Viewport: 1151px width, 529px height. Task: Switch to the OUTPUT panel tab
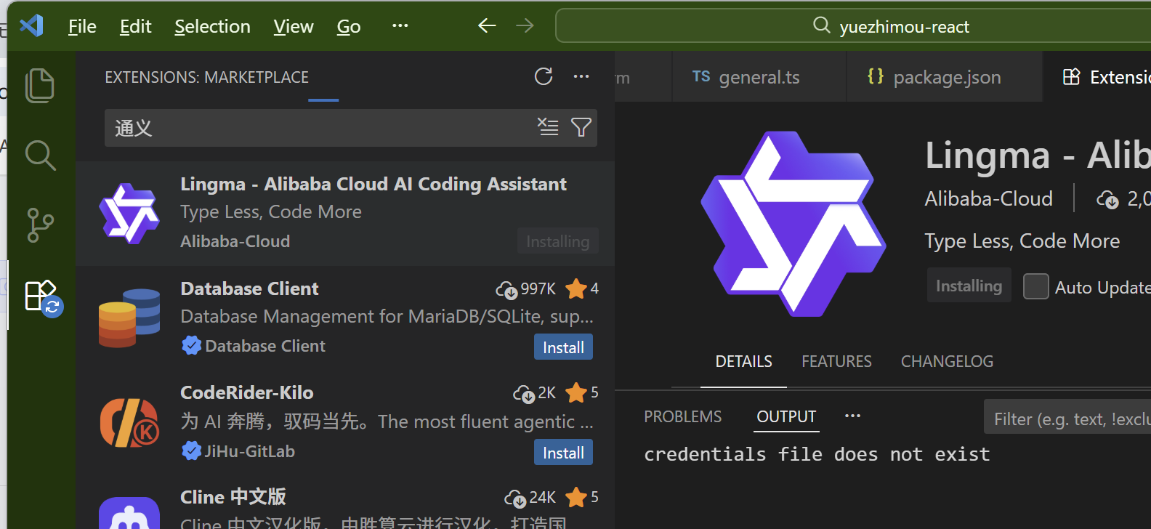click(x=786, y=416)
